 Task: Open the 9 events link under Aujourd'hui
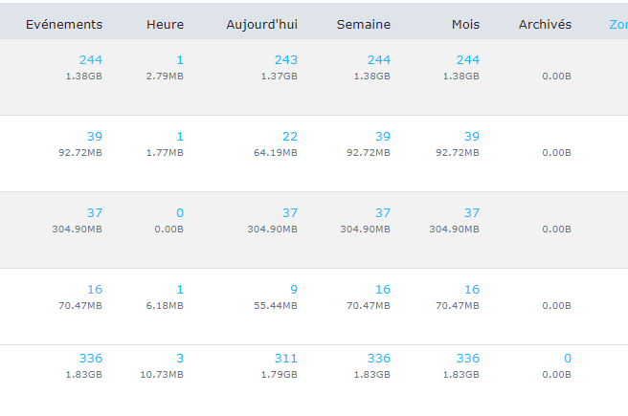click(x=294, y=290)
